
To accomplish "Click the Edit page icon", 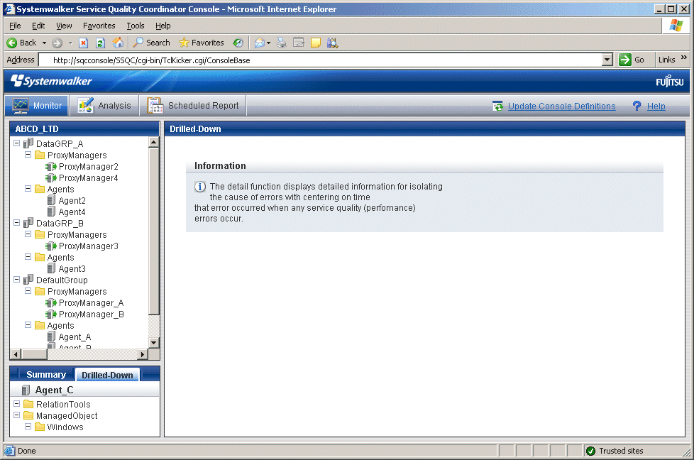I will [299, 43].
